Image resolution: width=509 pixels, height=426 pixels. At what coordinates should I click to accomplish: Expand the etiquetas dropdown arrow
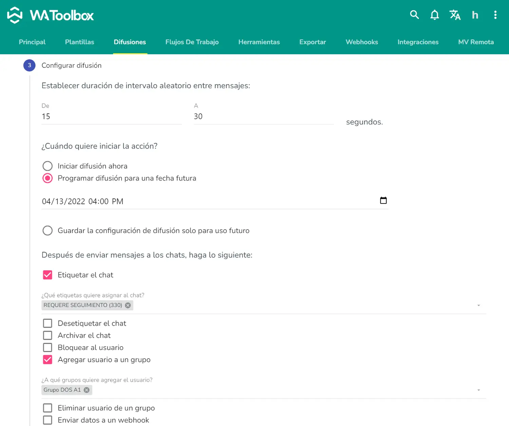click(478, 305)
